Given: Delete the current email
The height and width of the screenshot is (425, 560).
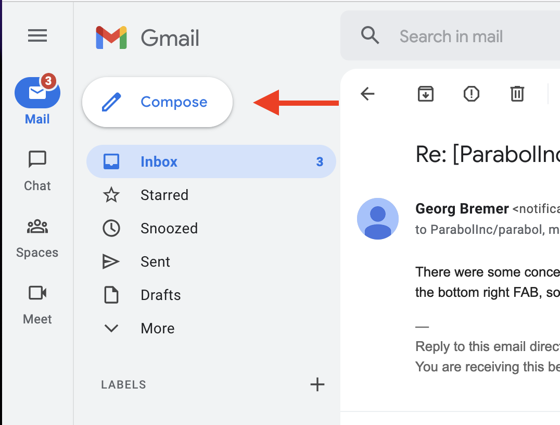Looking at the screenshot, I should 517,94.
